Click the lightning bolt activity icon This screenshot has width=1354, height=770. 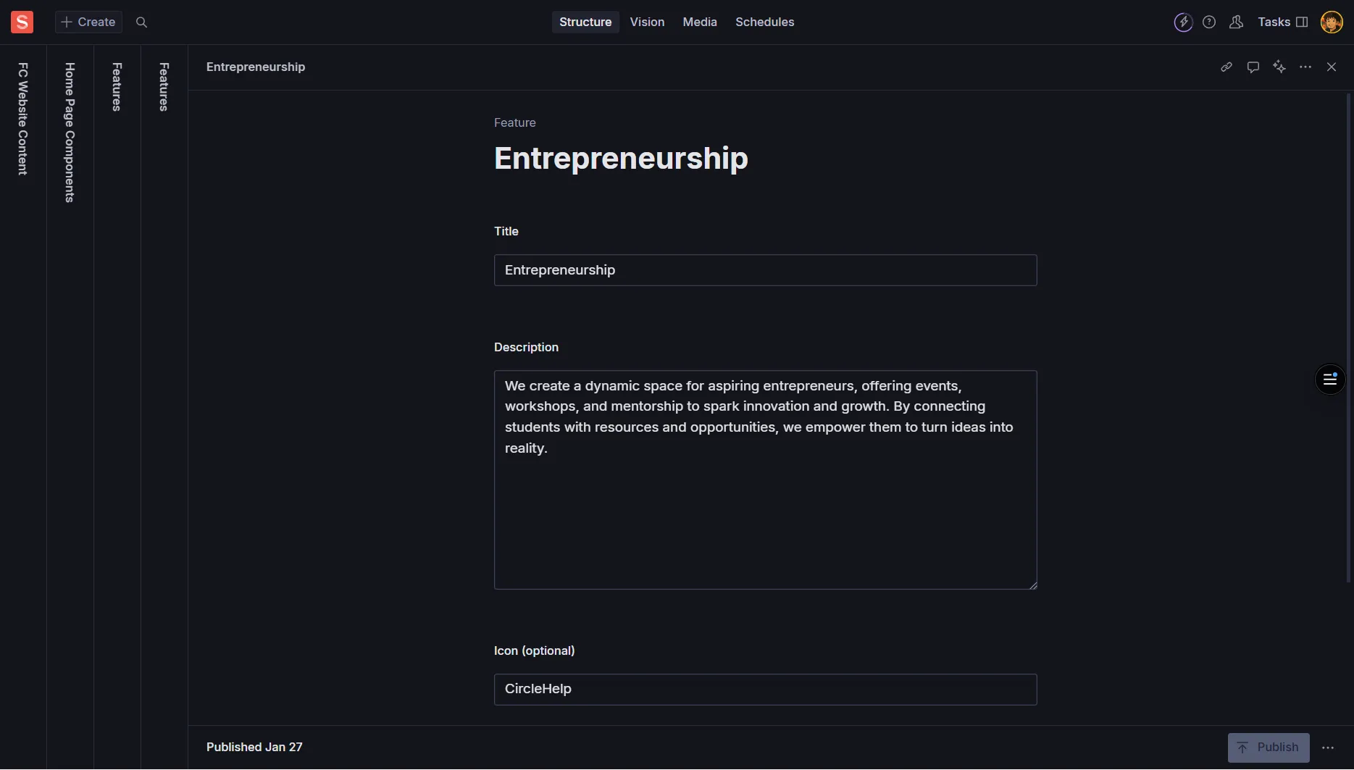pos(1183,22)
